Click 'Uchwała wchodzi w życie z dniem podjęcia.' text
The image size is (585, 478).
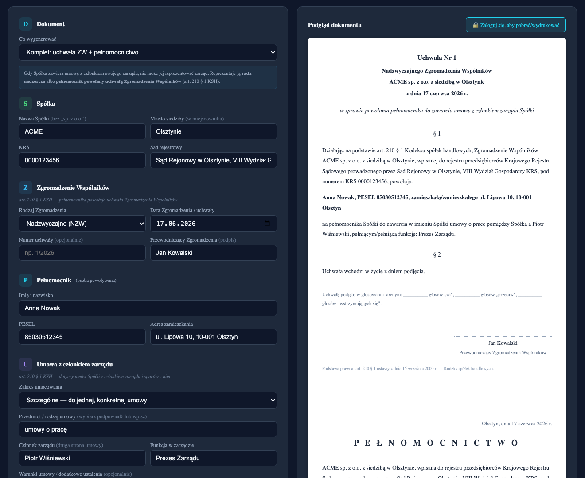[x=374, y=271]
